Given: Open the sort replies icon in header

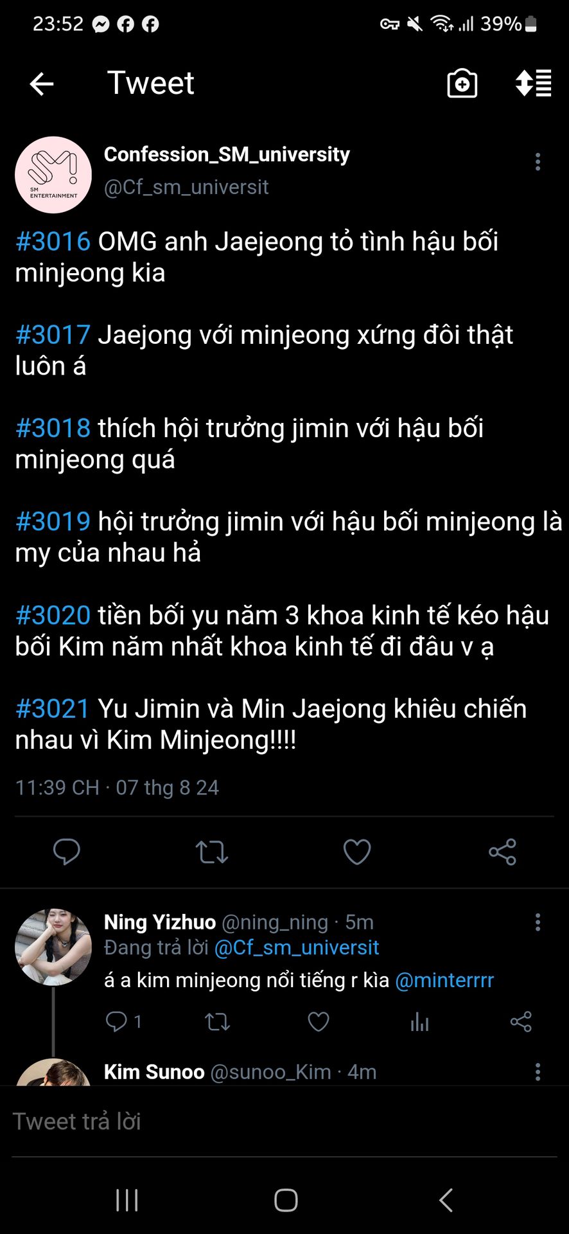Looking at the screenshot, I should [x=534, y=83].
